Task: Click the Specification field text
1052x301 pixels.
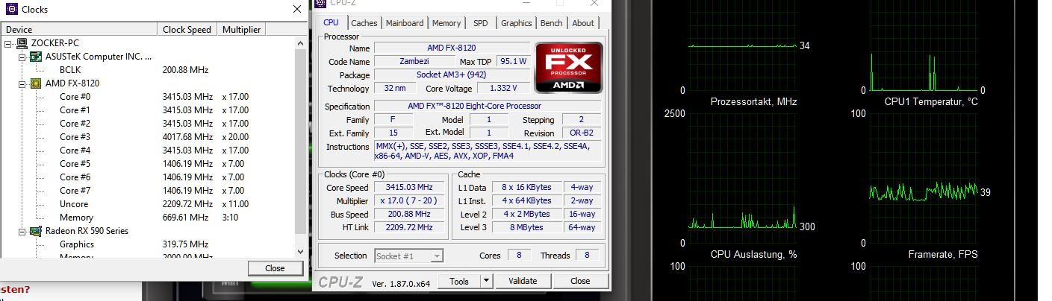Action: [488, 107]
